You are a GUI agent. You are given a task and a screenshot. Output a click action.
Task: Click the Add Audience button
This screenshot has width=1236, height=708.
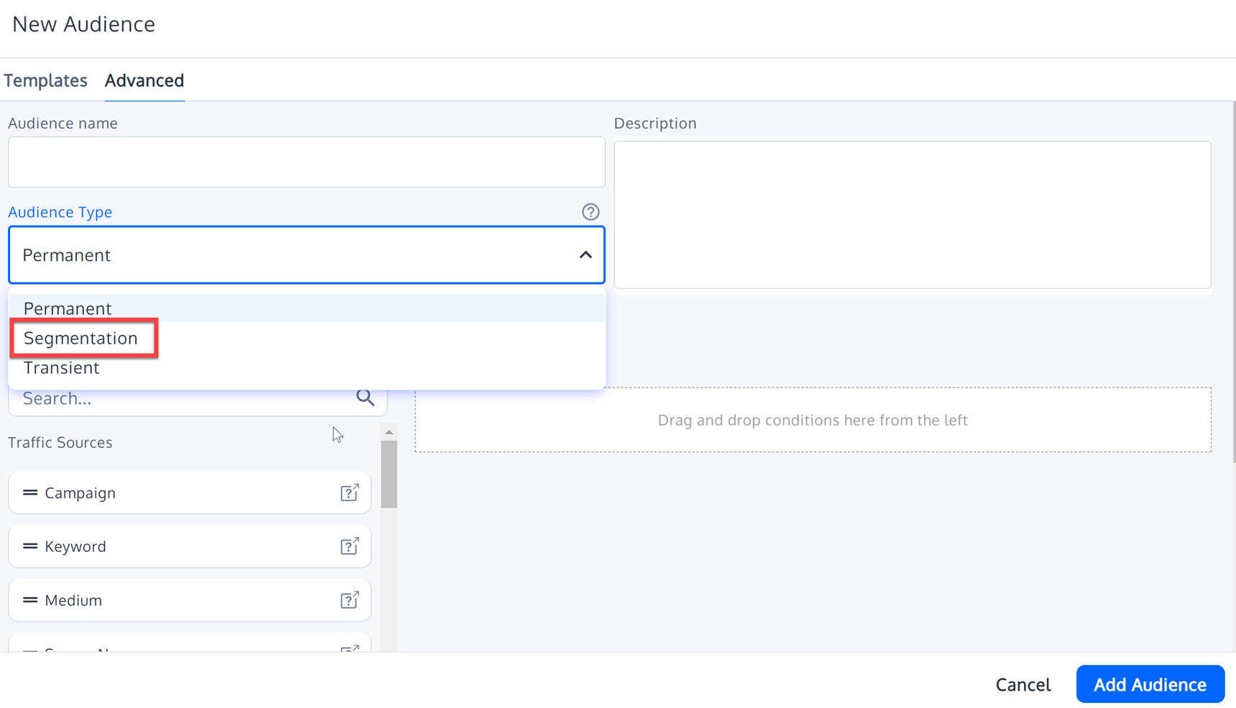pos(1150,684)
